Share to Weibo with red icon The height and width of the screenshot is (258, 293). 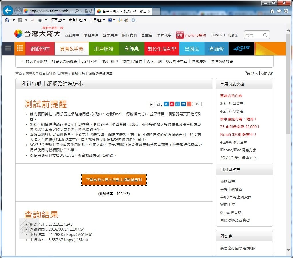(x=172, y=104)
